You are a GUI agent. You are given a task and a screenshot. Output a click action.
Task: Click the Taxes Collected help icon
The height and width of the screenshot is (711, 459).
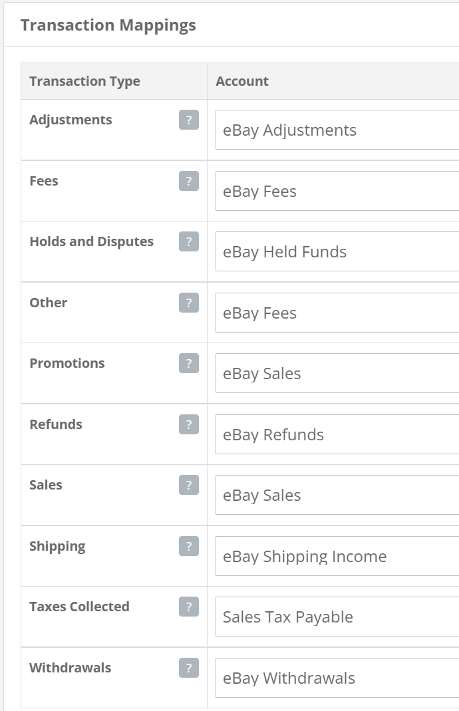[x=189, y=607]
